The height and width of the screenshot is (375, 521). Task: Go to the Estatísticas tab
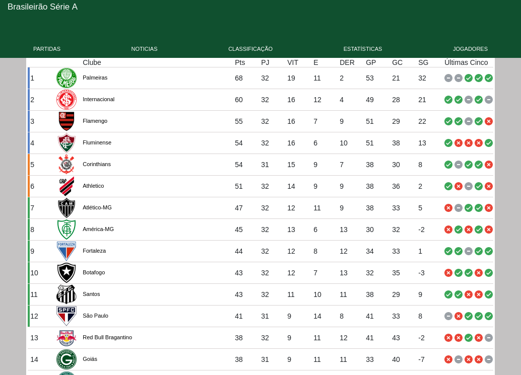[363, 49]
